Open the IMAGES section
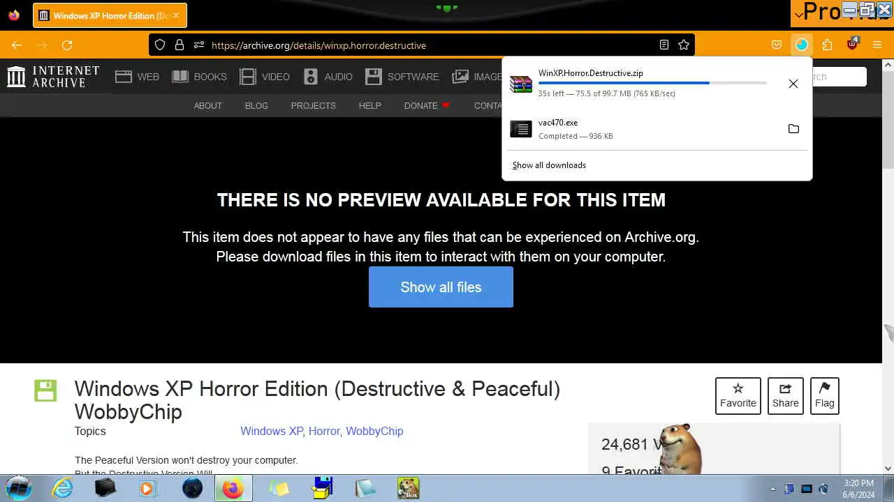The width and height of the screenshot is (894, 502). 476,77
